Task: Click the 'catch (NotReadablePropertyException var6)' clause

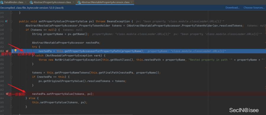Action: pyautogui.click(x=70, y=56)
